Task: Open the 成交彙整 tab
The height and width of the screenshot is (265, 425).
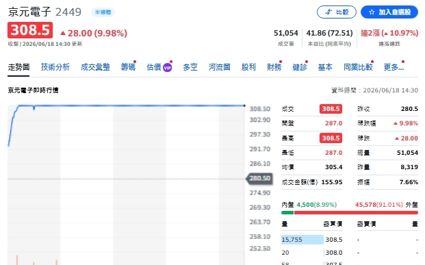Action: point(95,67)
